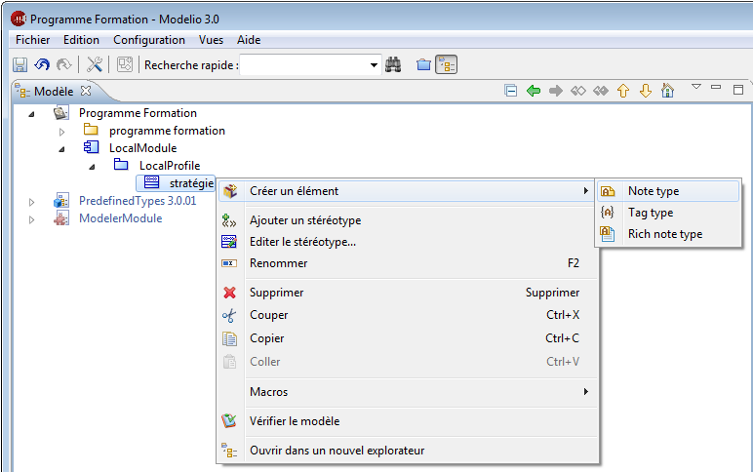Click the blue folder toolbar icon
Screen dimensions: 753x472
click(x=423, y=64)
